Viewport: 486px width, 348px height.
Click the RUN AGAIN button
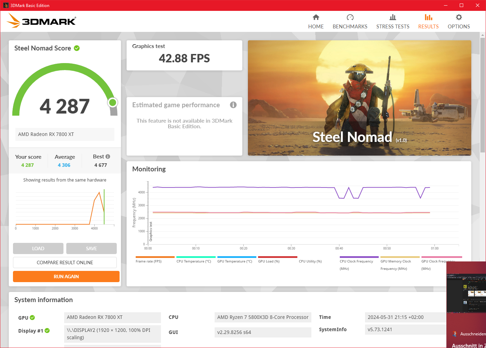click(x=66, y=277)
